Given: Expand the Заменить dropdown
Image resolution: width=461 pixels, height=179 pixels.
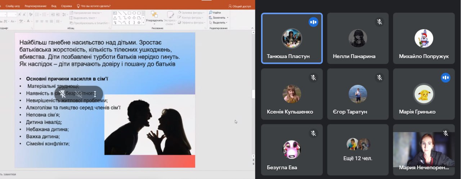Looking at the screenshot, I should 228,17.
